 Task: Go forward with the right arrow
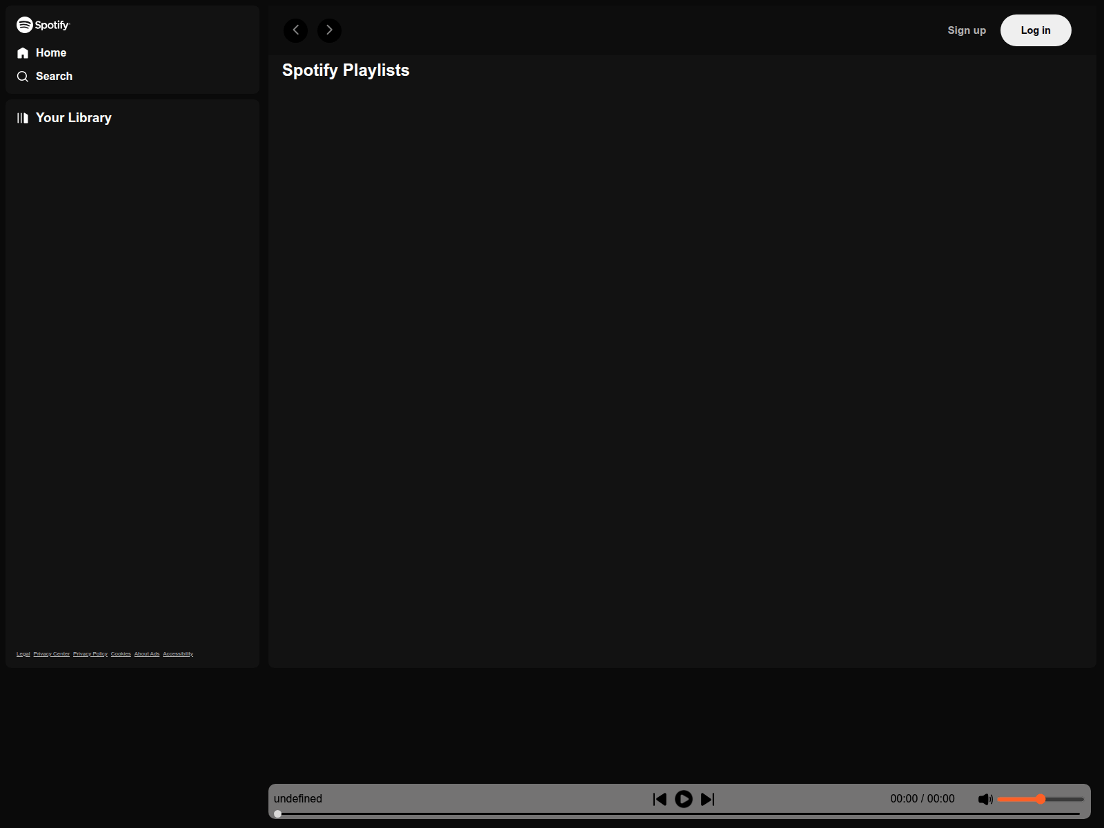(x=329, y=30)
